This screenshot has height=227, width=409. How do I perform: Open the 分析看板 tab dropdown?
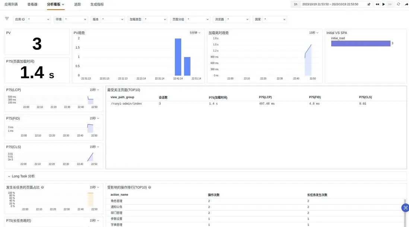click(x=56, y=4)
